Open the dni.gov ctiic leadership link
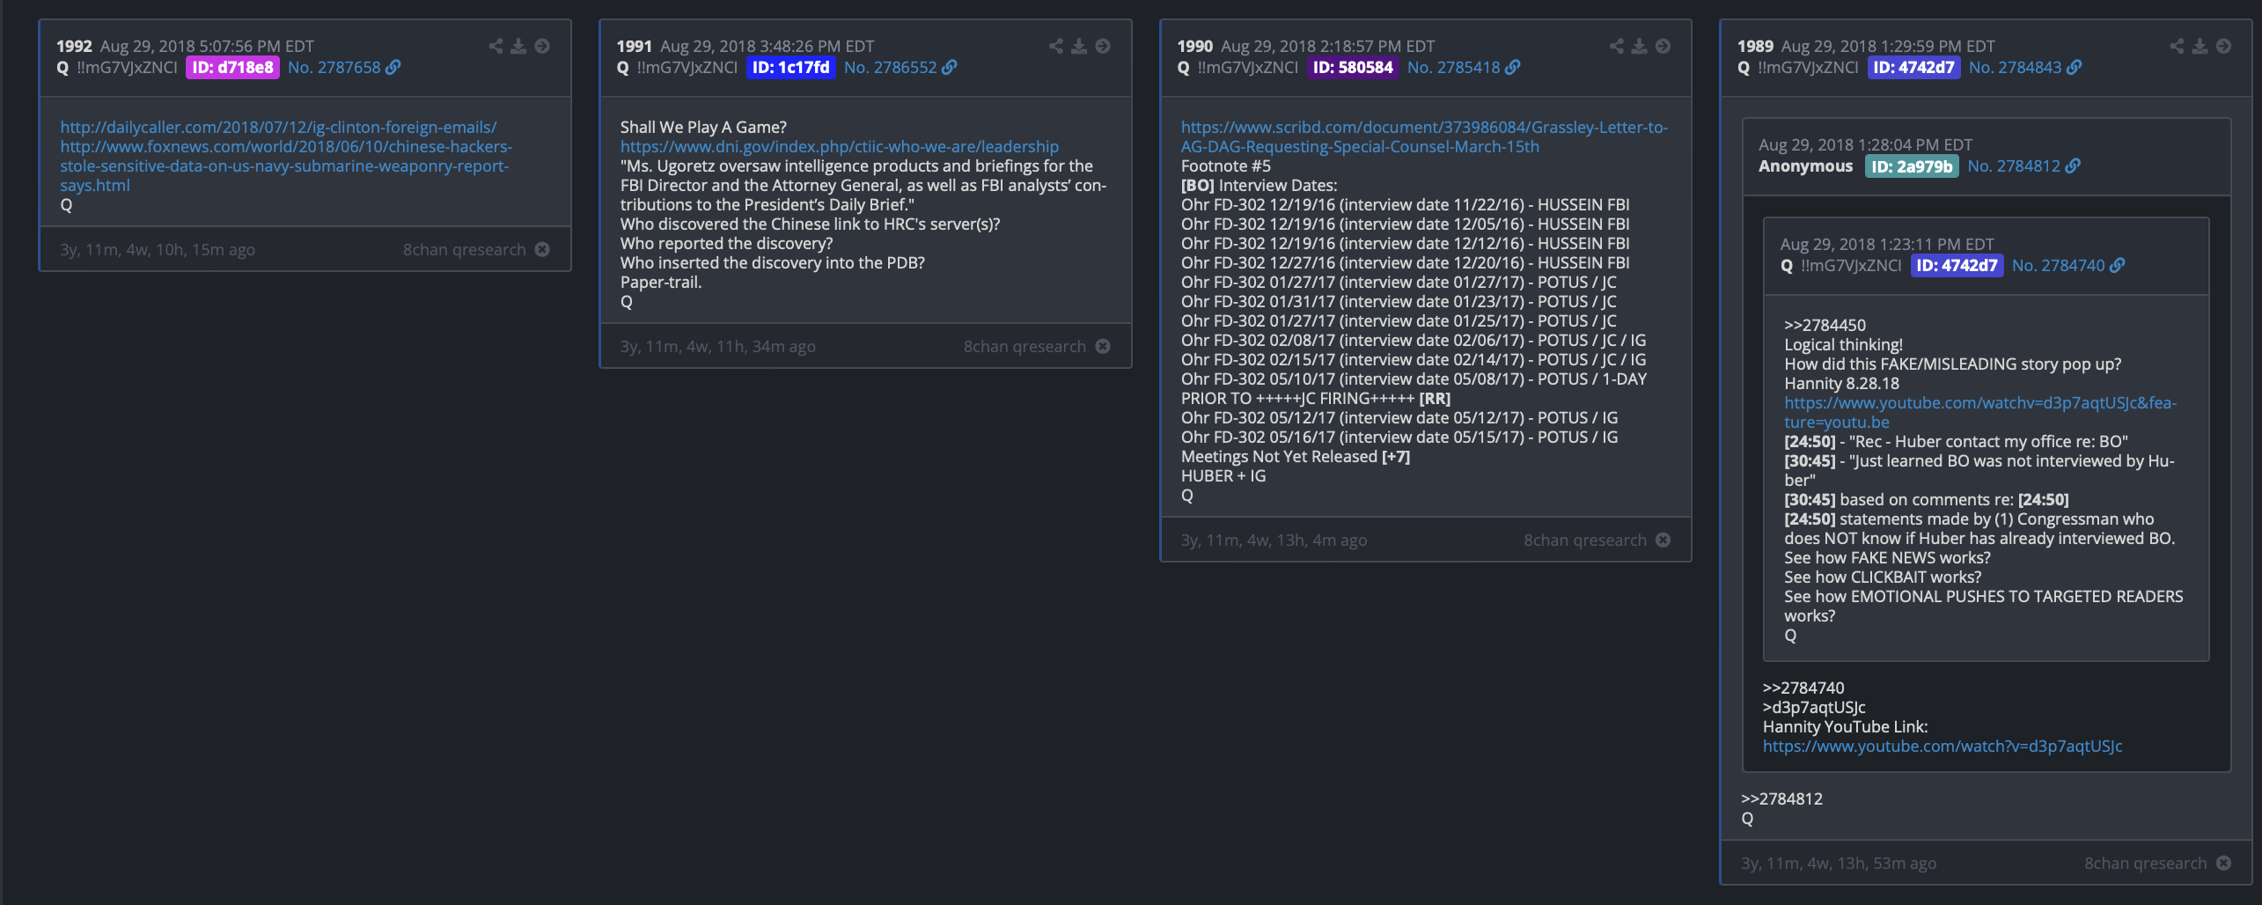This screenshot has width=2262, height=905. [839, 146]
